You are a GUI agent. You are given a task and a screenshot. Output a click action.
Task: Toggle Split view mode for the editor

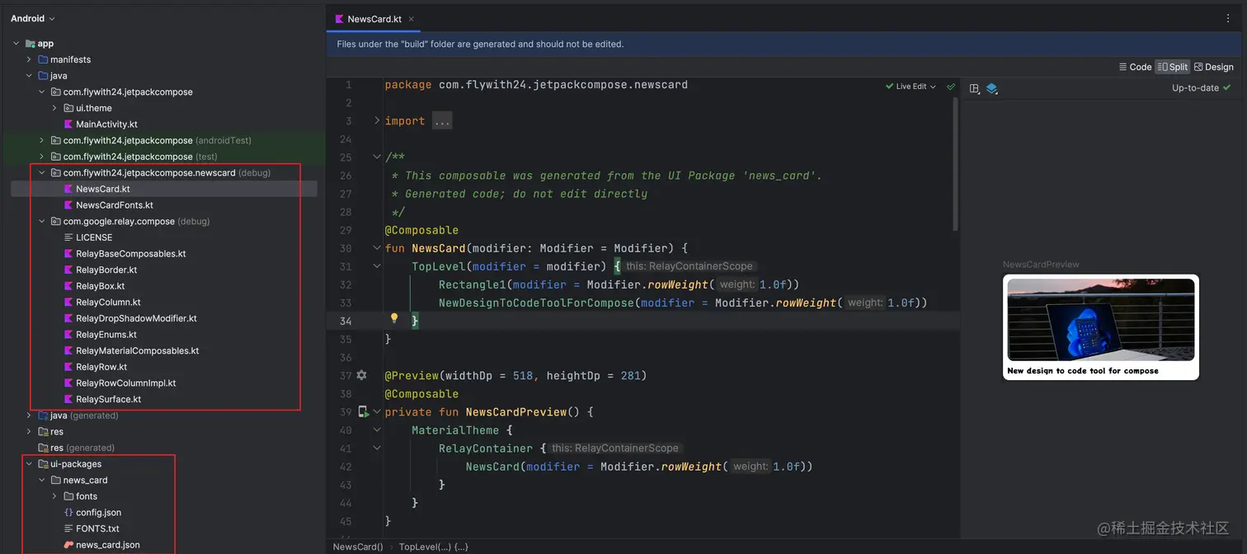(x=1174, y=67)
